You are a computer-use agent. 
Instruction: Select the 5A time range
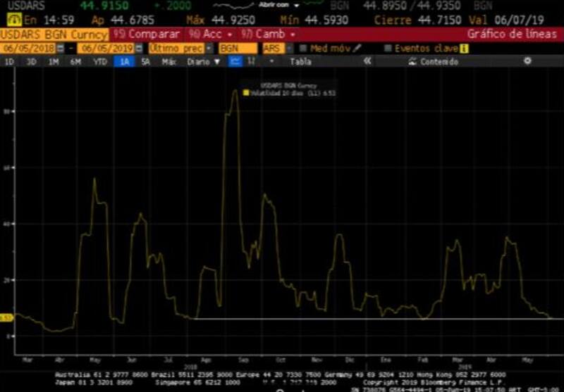point(145,62)
